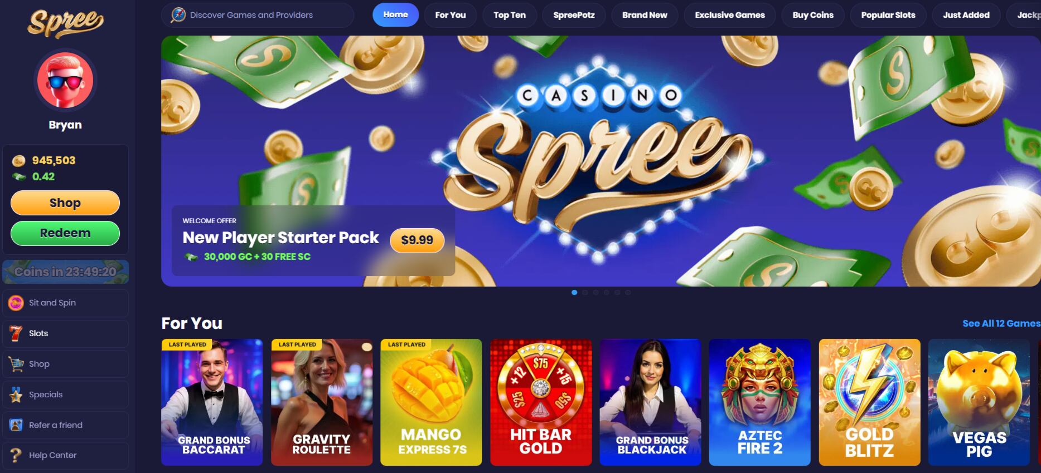Click the Refer a friend icon
The image size is (1041, 473).
click(x=16, y=425)
